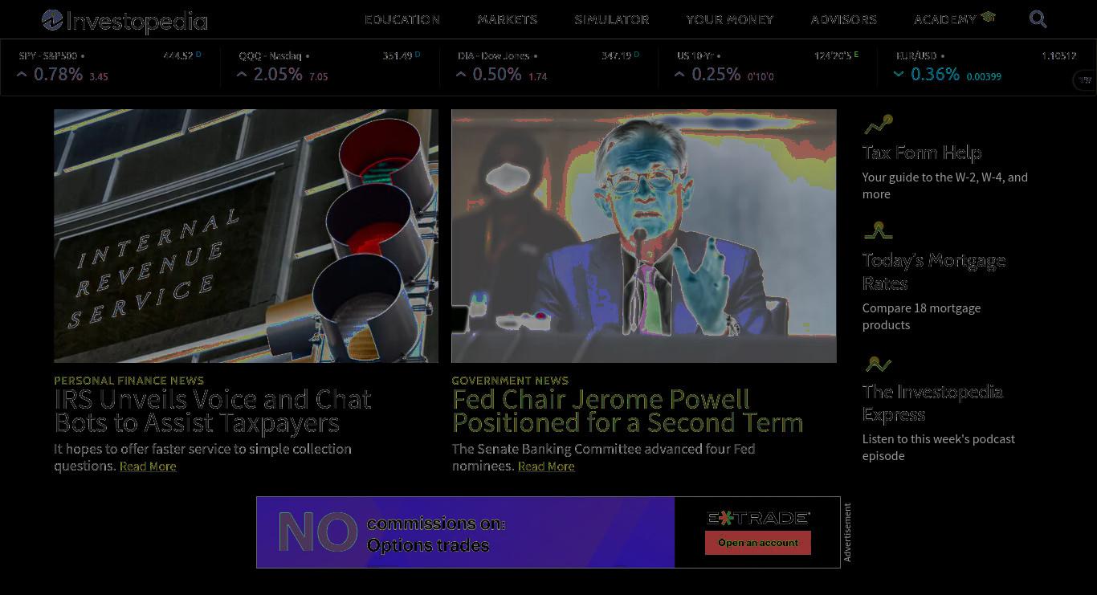Click the Investopedia logo

[x=124, y=21]
